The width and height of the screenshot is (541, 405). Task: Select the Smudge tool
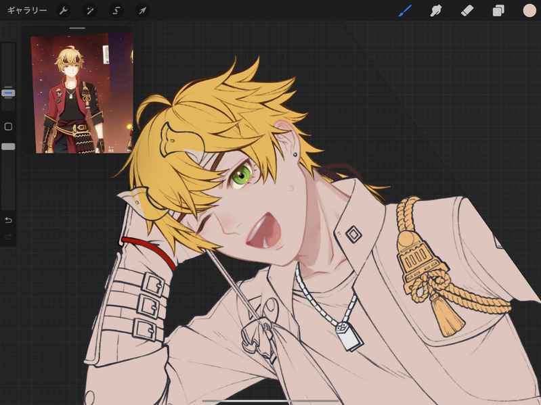tap(436, 11)
